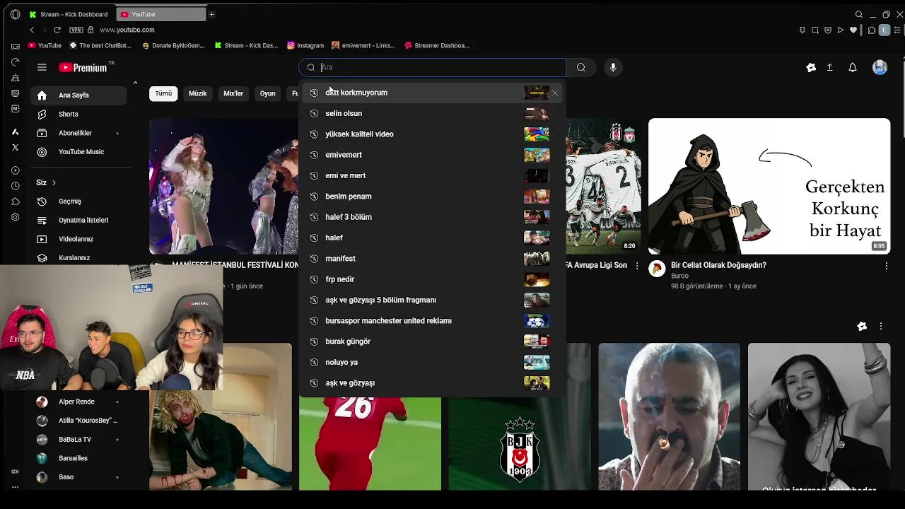905x509 pixels.
Task: Select the Mix'ler filter chip
Action: point(233,93)
